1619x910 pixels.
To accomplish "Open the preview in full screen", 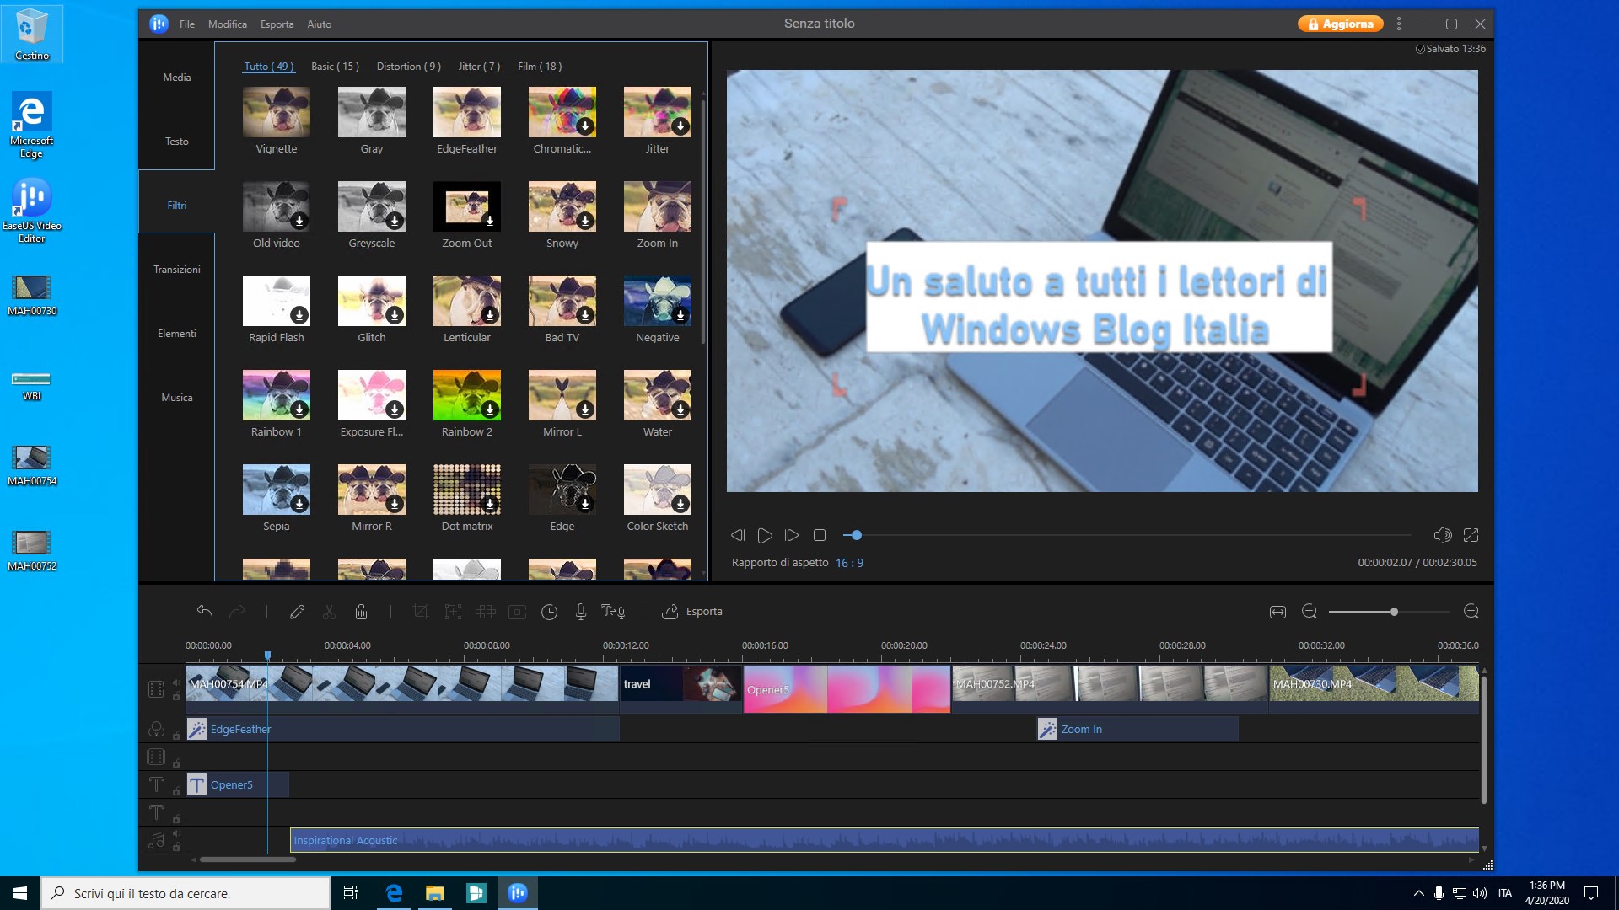I will pyautogui.click(x=1471, y=535).
